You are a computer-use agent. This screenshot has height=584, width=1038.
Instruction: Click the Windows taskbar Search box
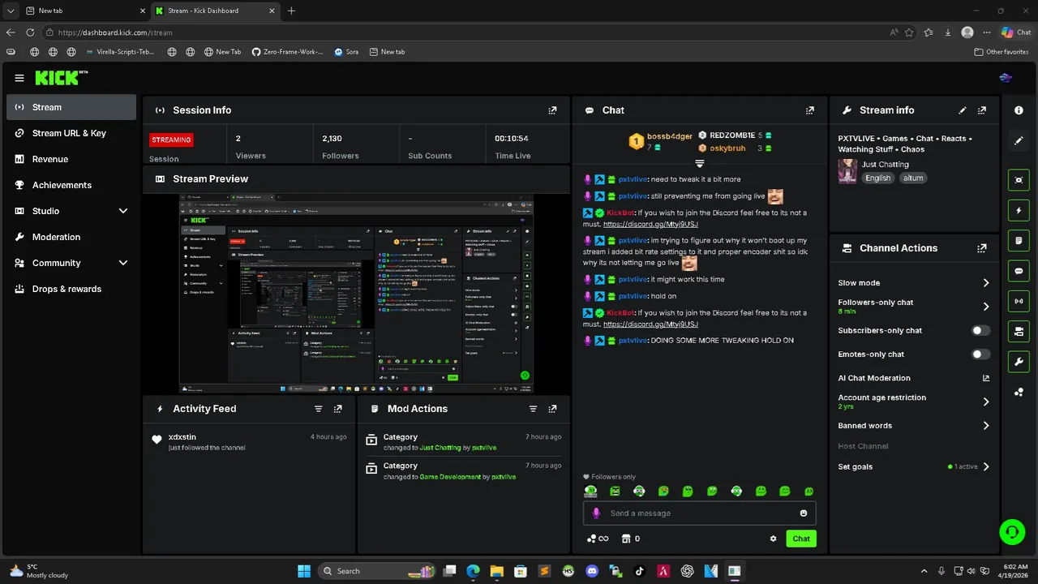(x=377, y=571)
